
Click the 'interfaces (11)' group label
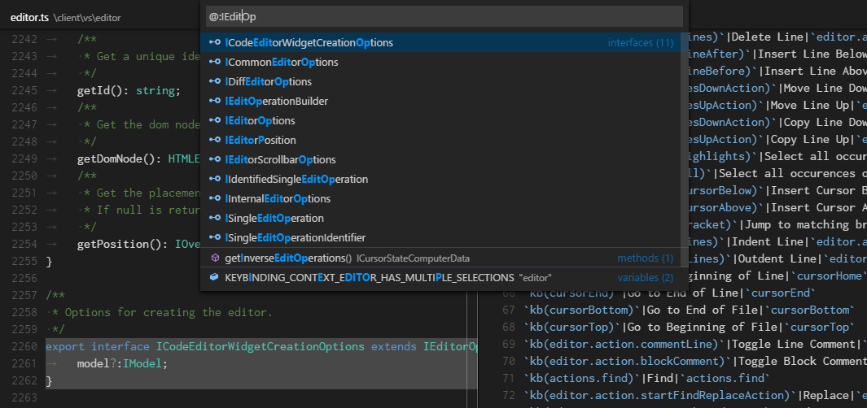[640, 42]
